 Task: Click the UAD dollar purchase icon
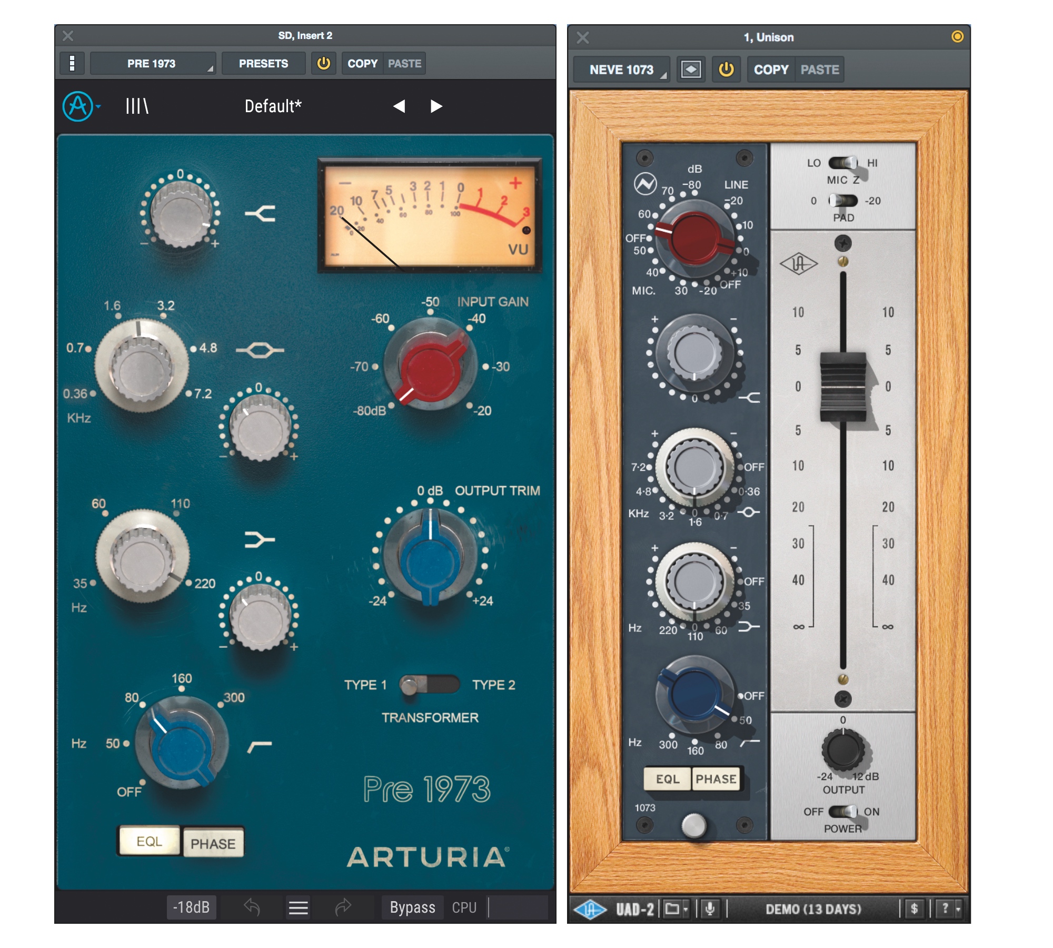pyautogui.click(x=914, y=909)
